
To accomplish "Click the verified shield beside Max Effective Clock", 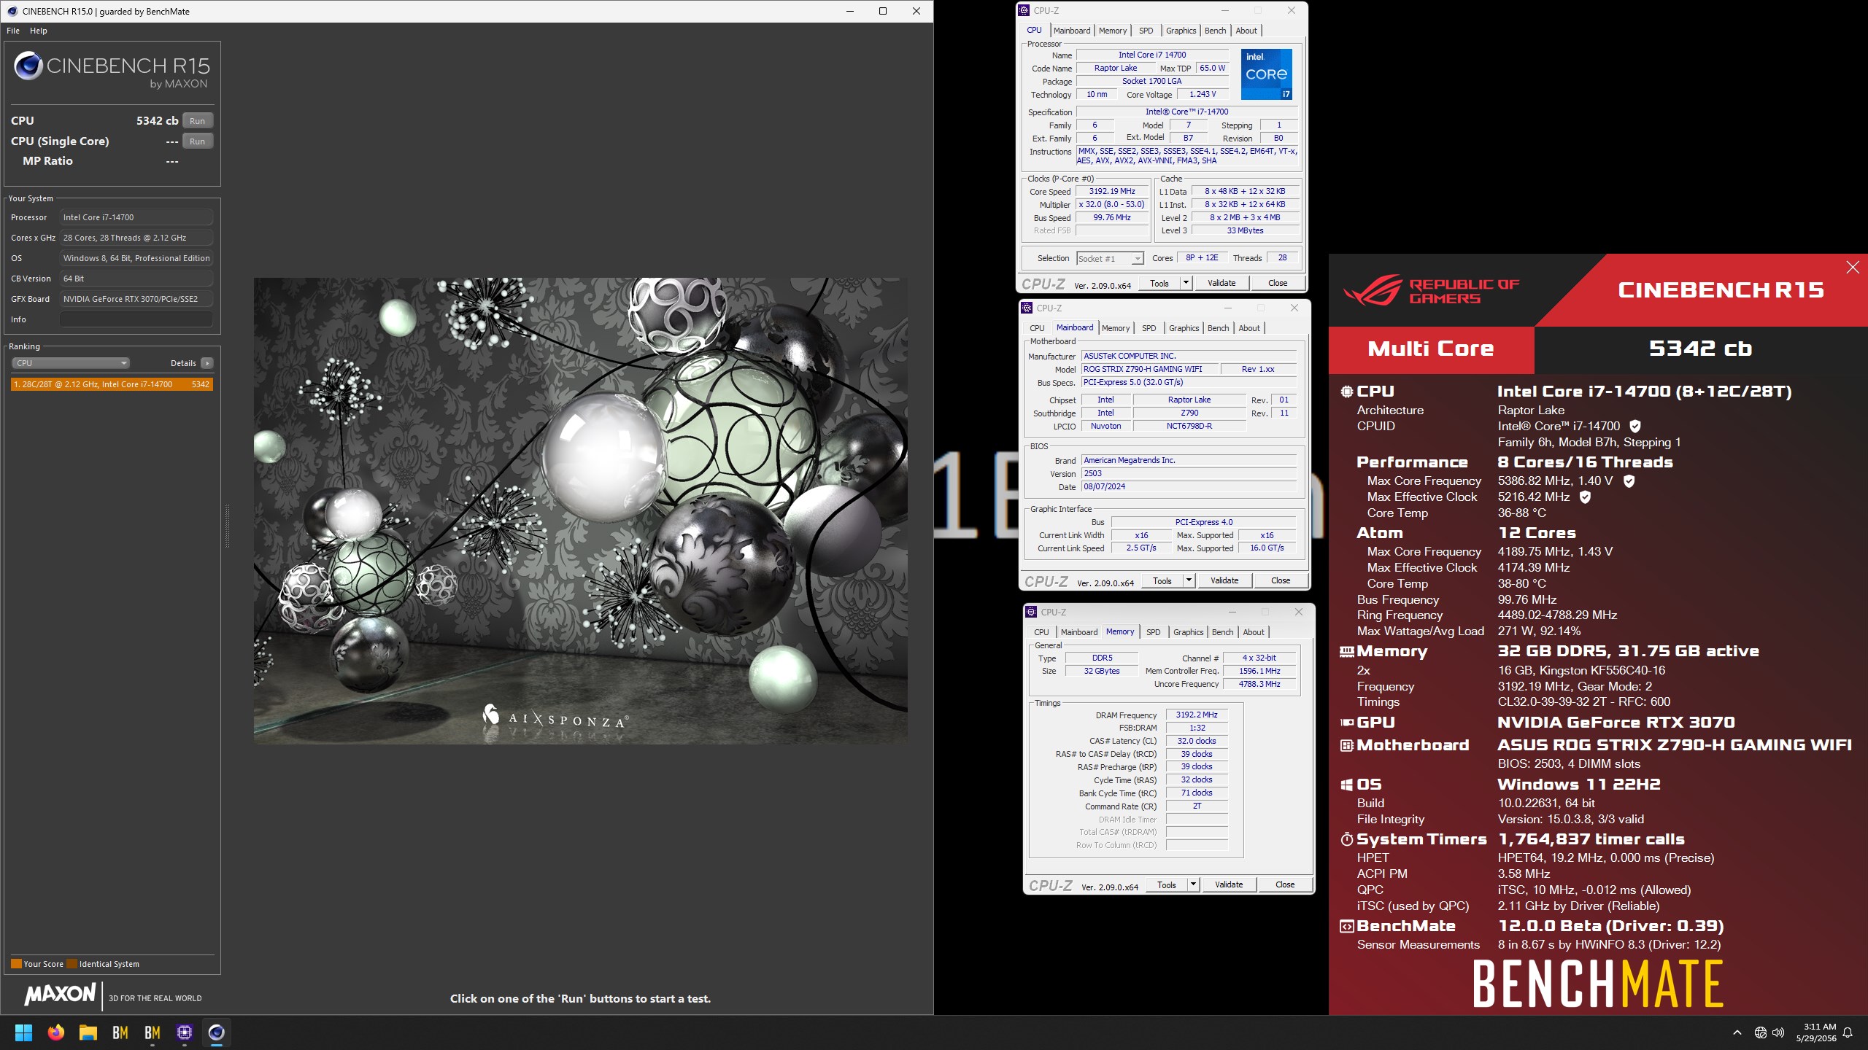I will pyautogui.click(x=1585, y=497).
